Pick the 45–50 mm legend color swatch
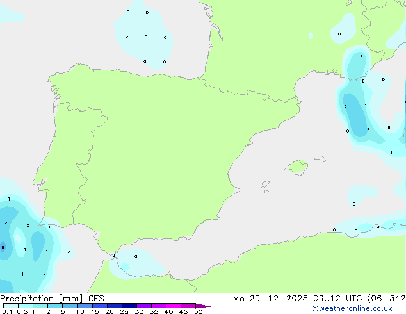Screen dimensions: 406x314 point(188,306)
